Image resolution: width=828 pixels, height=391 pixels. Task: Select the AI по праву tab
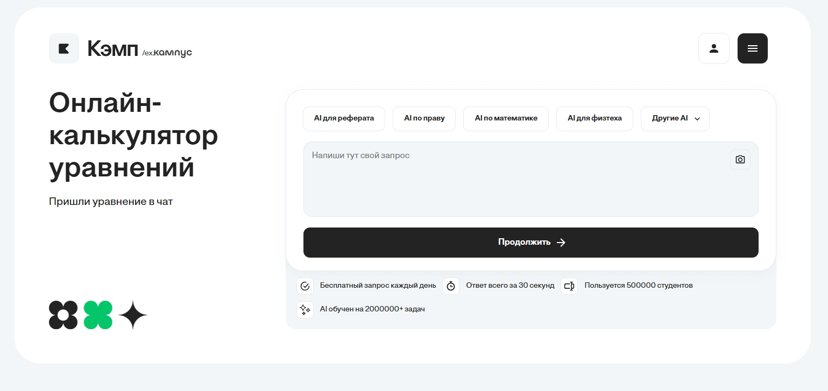click(424, 118)
